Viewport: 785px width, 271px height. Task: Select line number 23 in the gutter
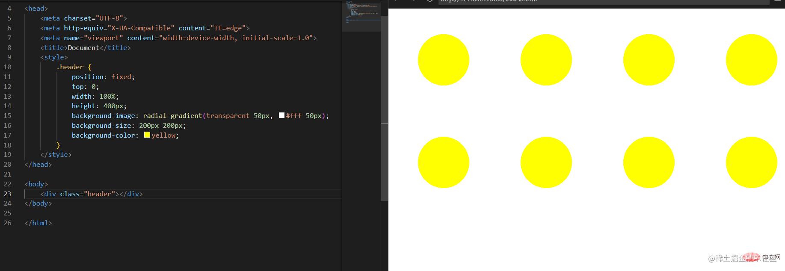(x=8, y=194)
